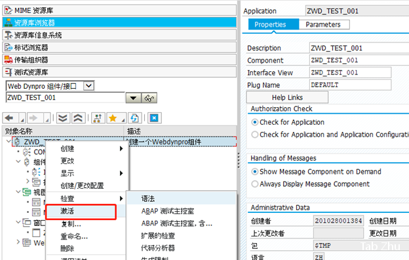Open the 传输组织器 entry
The image size is (409, 260).
pos(119,59)
